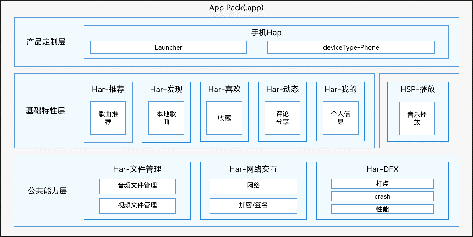Click the 手机Hap heading

[266, 32]
